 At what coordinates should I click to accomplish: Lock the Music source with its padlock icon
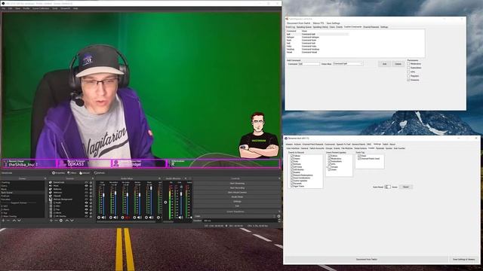coord(91,186)
